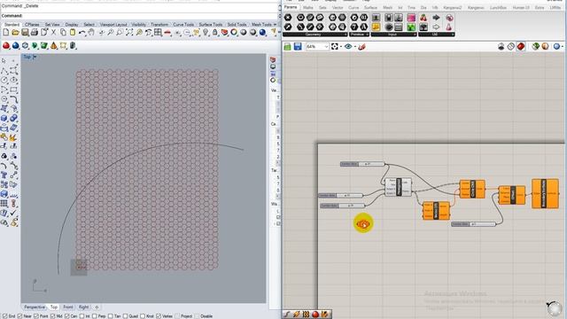
Task: Click the pink gradient icon in Input group
Action: 411,18
